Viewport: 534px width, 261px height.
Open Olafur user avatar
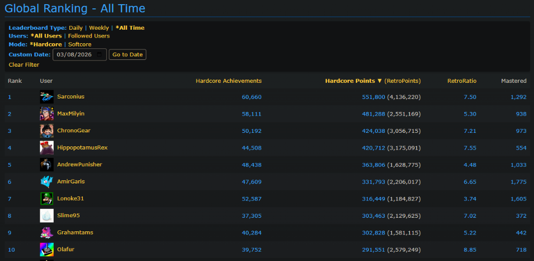pos(46,250)
